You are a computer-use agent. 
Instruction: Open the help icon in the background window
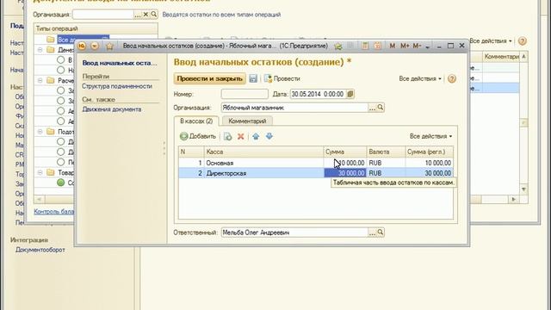[523, 40]
